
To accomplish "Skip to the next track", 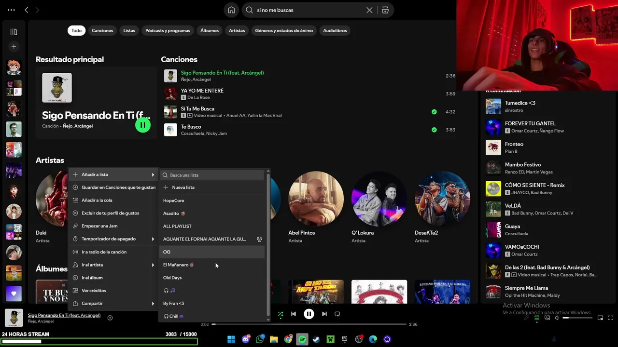I will coord(324,314).
